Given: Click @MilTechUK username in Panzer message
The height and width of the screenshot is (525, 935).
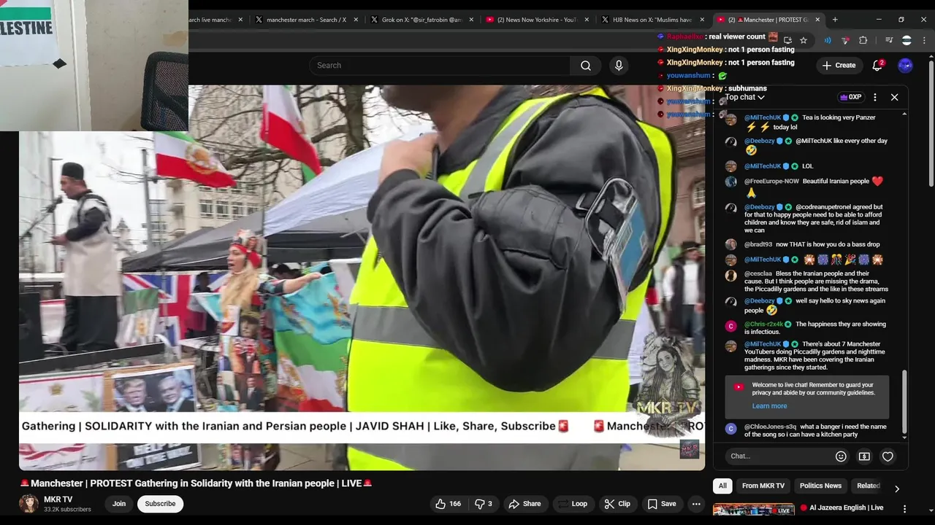Looking at the screenshot, I should click(763, 117).
